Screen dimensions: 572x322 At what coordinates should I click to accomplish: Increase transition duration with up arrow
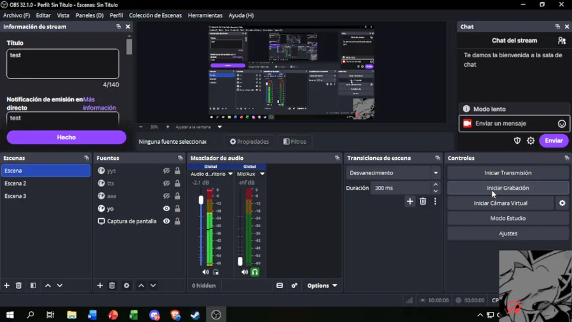coord(435,185)
